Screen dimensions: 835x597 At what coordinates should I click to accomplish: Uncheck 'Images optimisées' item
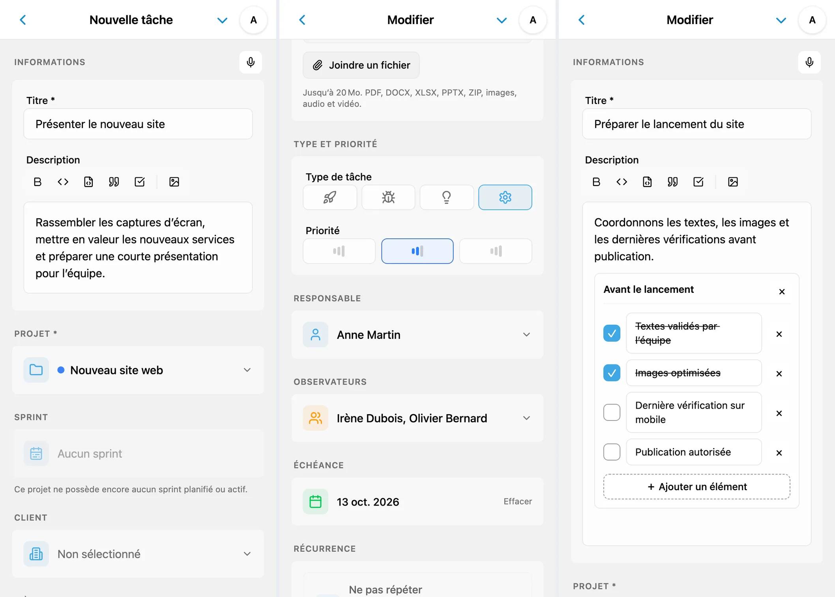click(x=612, y=373)
